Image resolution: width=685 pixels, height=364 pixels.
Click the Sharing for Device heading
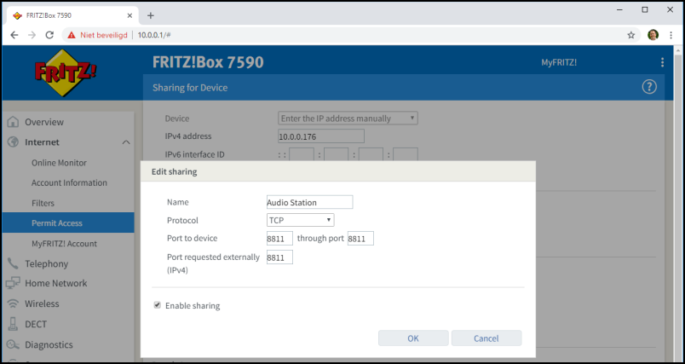(190, 88)
